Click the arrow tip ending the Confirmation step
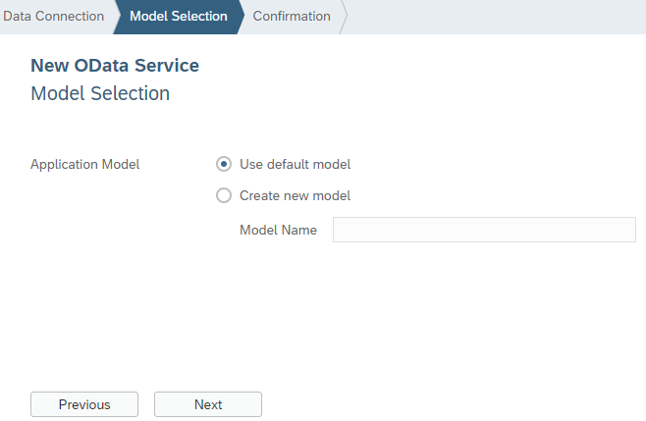Viewport: 646px width, 421px height. pyautogui.click(x=343, y=17)
